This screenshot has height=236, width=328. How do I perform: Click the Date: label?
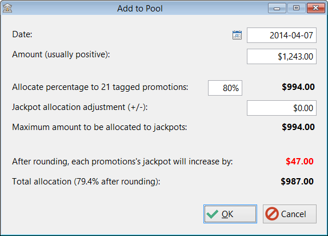22,34
